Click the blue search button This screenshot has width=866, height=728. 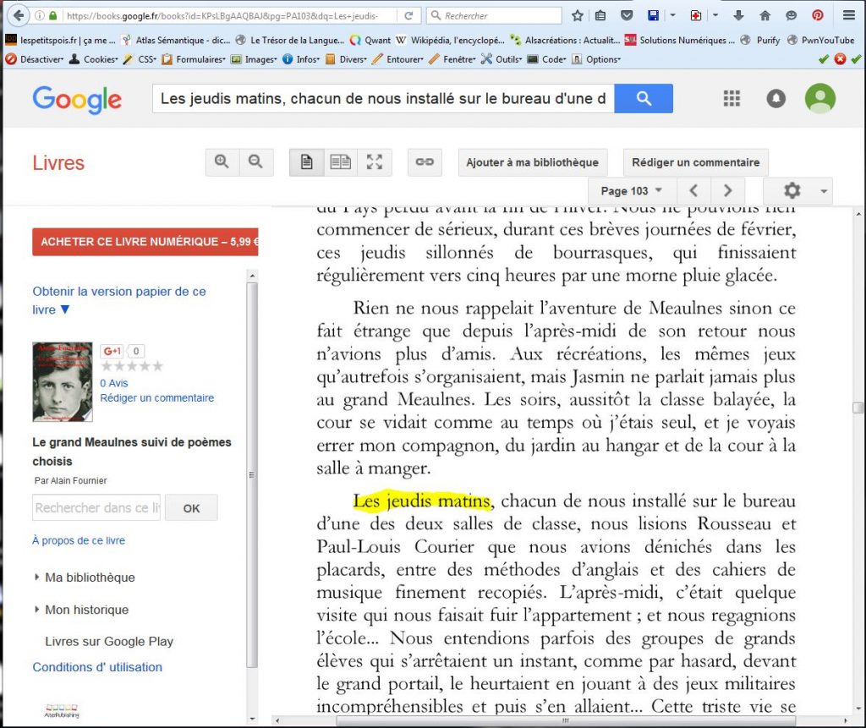tap(644, 99)
